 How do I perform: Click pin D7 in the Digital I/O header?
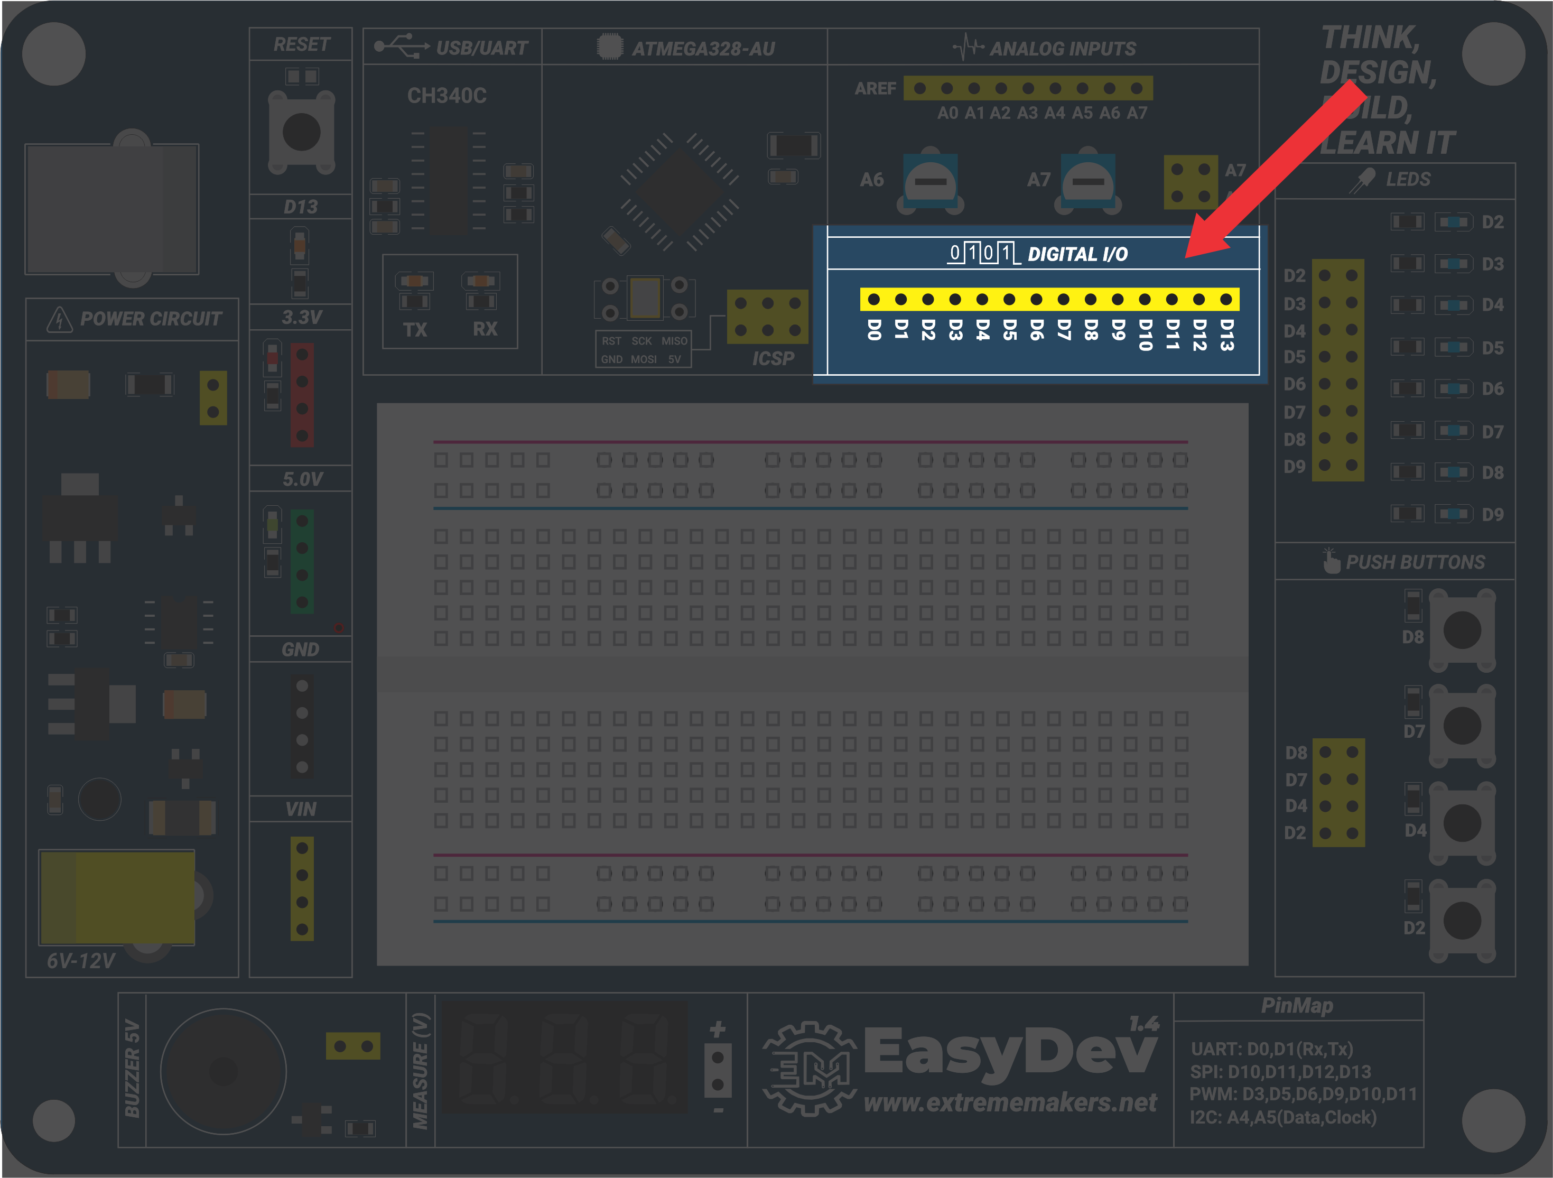point(1064,300)
